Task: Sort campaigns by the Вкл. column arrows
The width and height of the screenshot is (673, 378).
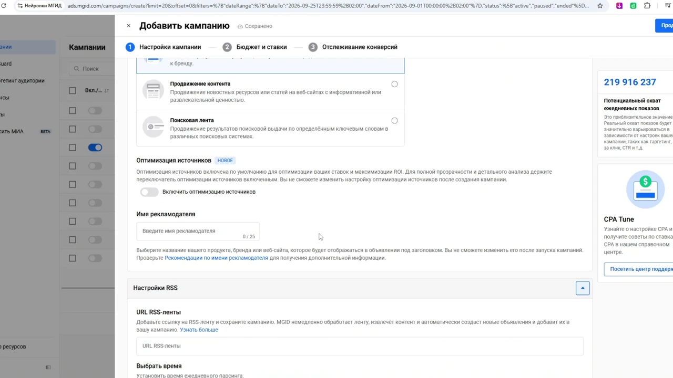Action: pyautogui.click(x=107, y=90)
